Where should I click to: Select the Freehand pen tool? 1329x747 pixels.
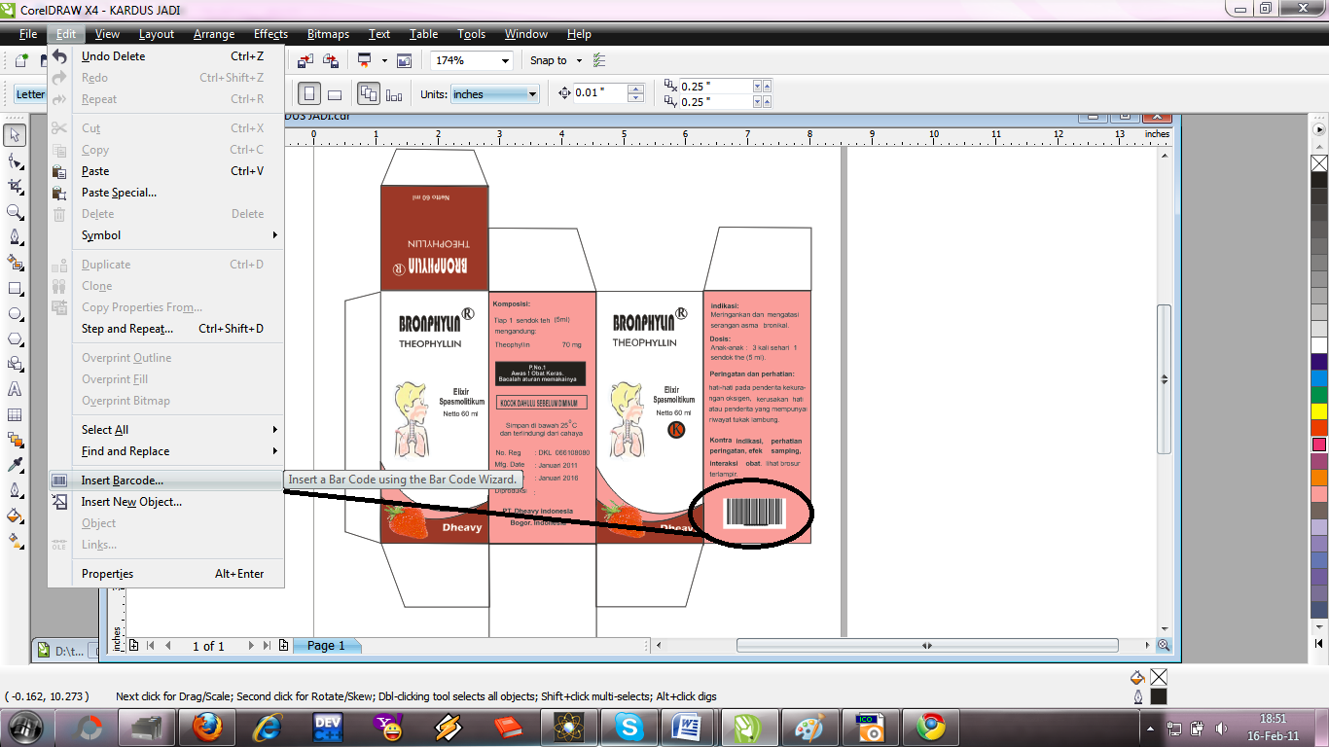[16, 236]
